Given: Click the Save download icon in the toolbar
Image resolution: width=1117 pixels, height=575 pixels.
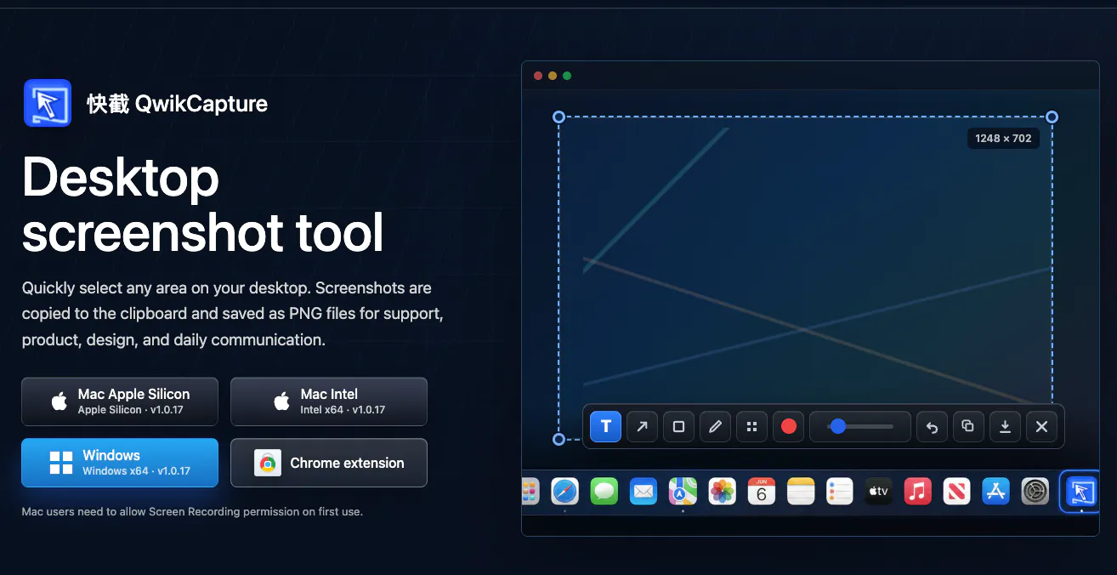Looking at the screenshot, I should [1005, 426].
